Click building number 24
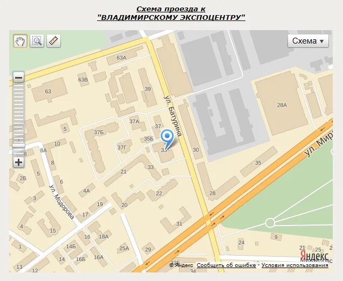The image size is (343, 281). point(242,242)
